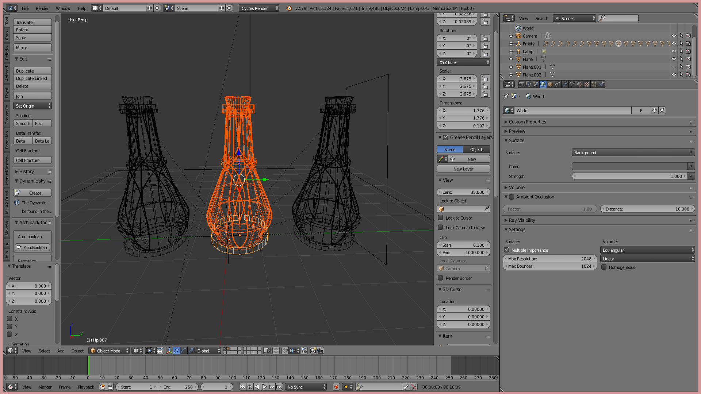Screen dimensions: 701x394
Task: Toggle visibility of Lamp in outliner
Action: tap(673, 51)
